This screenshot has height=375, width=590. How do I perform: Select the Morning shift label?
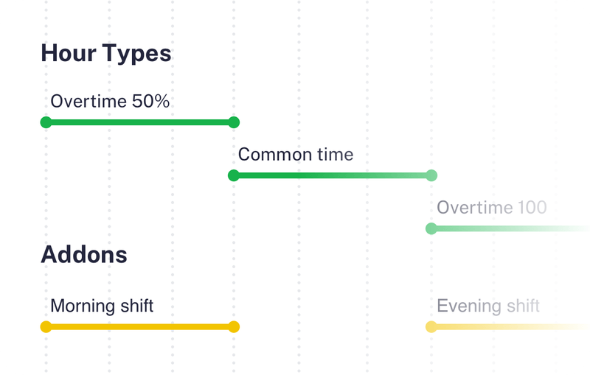(102, 306)
